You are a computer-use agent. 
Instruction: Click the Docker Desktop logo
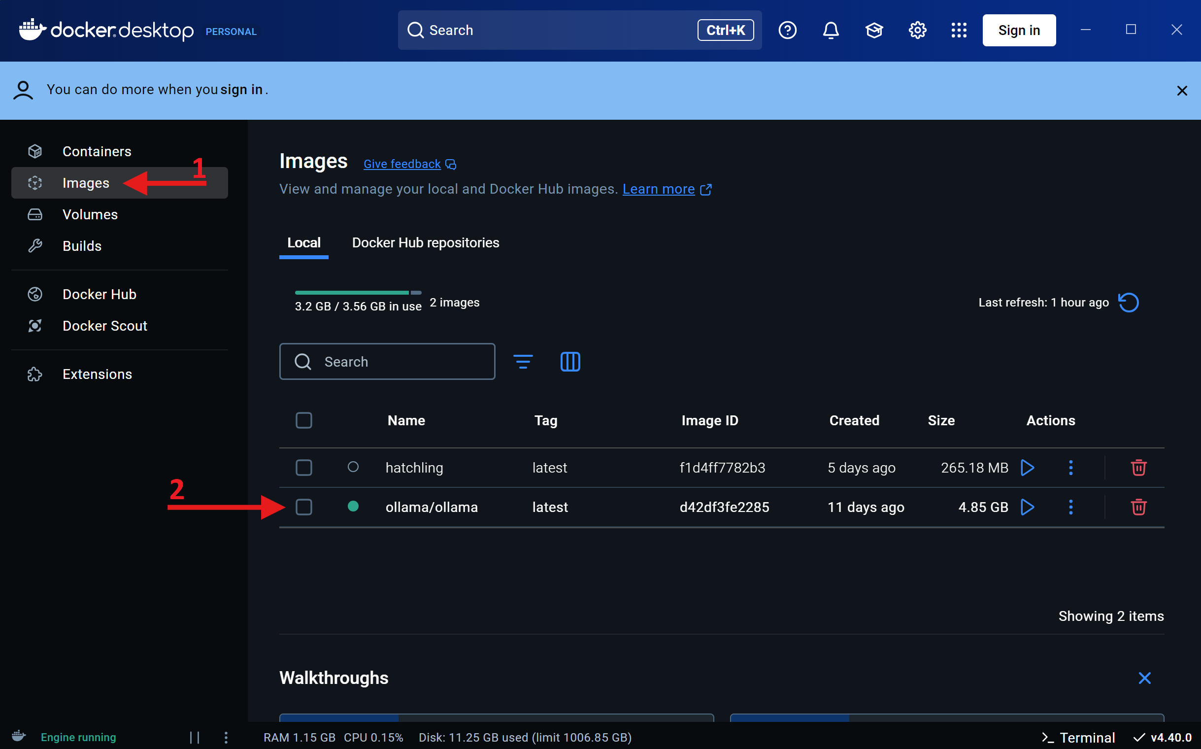click(106, 30)
